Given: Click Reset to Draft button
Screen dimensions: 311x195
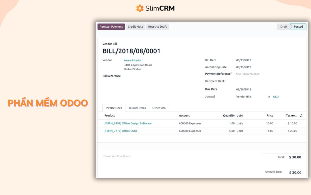Looking at the screenshot, I should coord(157,27).
